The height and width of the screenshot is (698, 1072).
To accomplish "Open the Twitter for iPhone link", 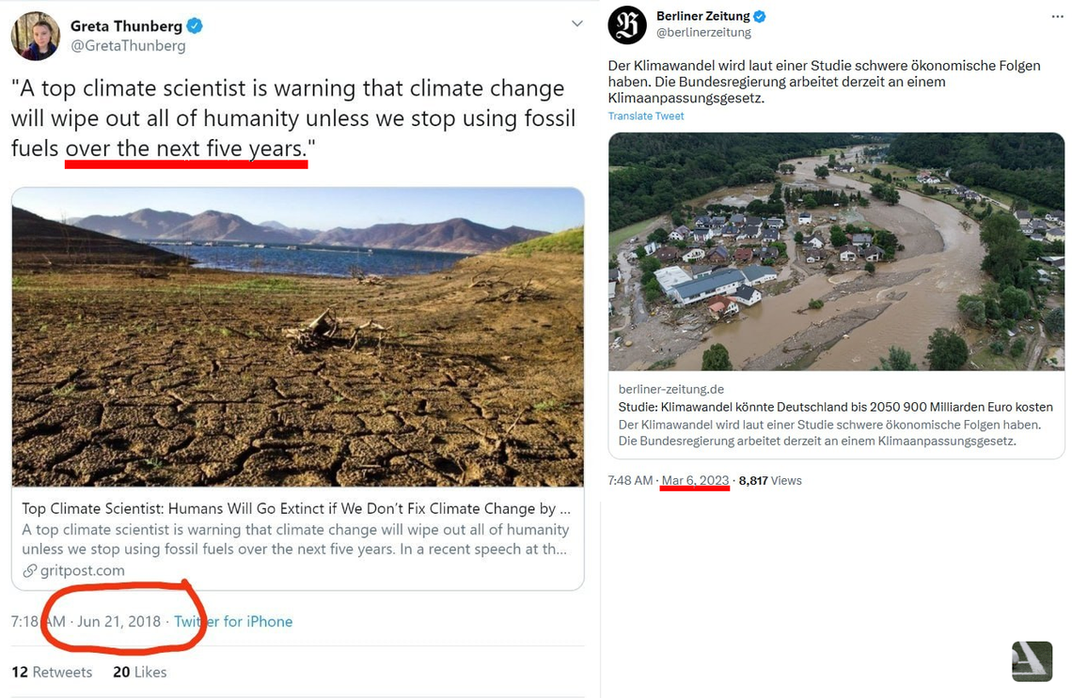I will coord(233,621).
